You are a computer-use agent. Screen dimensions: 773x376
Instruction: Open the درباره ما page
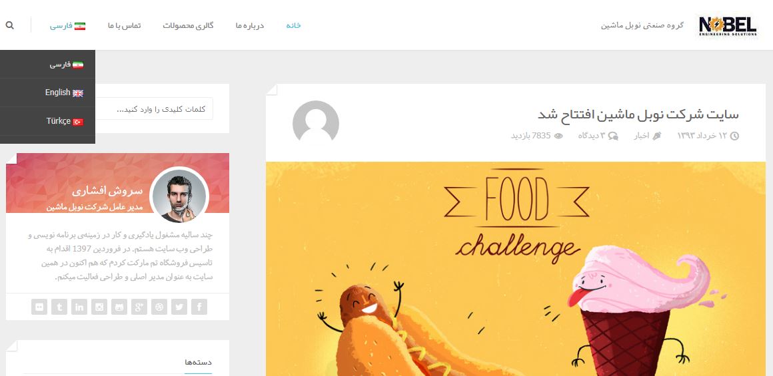pyautogui.click(x=249, y=25)
